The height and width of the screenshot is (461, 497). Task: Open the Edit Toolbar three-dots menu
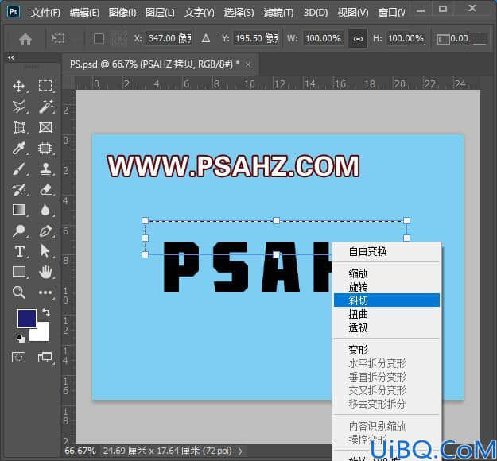pyautogui.click(x=45, y=292)
